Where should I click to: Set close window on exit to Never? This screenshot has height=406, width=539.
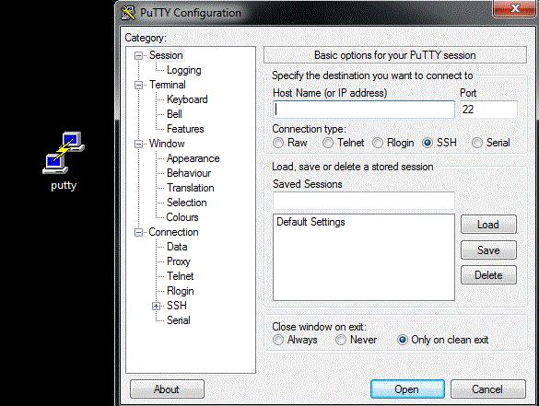pyautogui.click(x=341, y=340)
